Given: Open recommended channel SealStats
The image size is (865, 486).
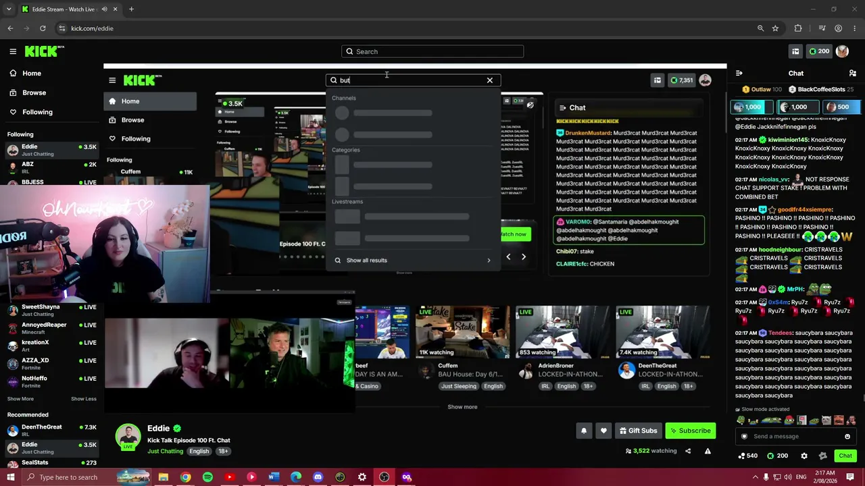Looking at the screenshot, I should [x=51, y=463].
